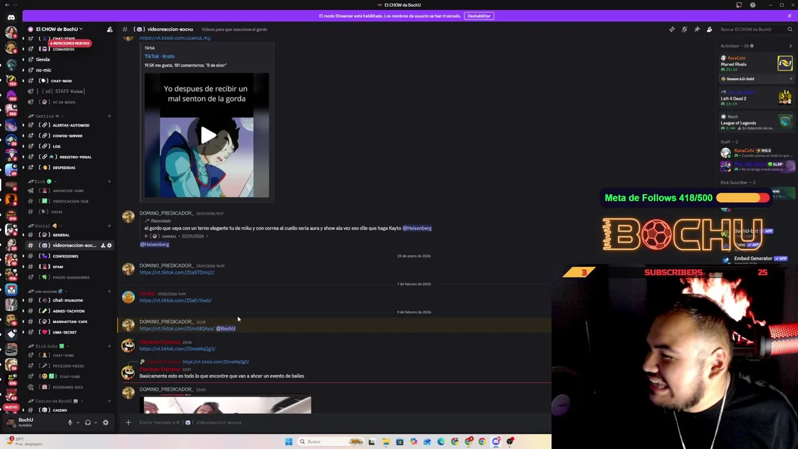Open CASINO channel
Image resolution: width=798 pixels, height=449 pixels.
point(69,410)
